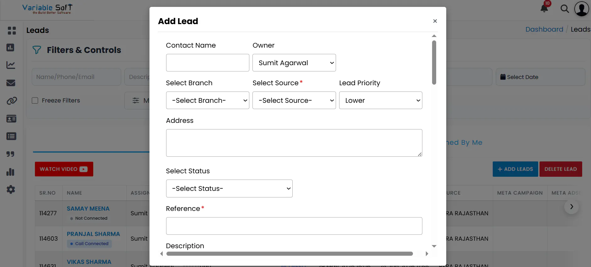
Task: Click the Add Leads button
Action: pyautogui.click(x=515, y=169)
